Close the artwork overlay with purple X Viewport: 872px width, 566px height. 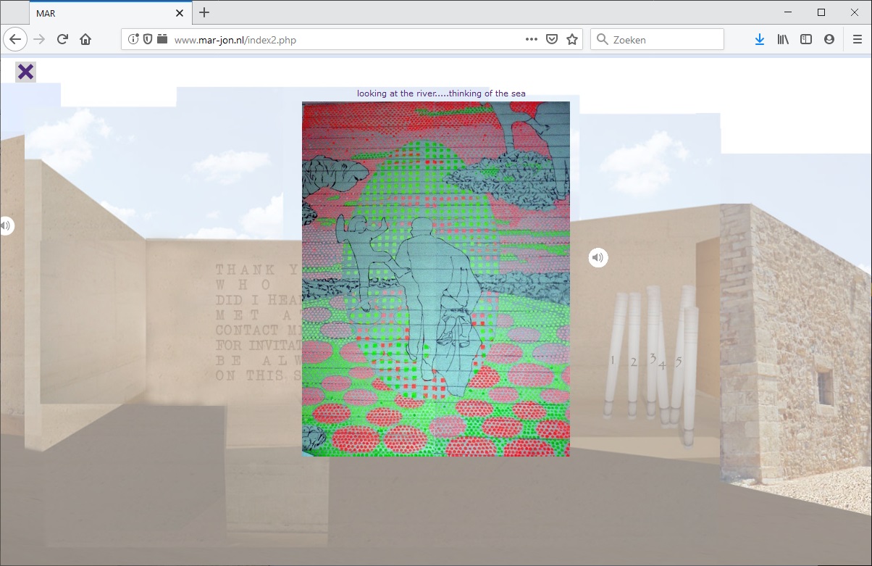pyautogui.click(x=25, y=72)
